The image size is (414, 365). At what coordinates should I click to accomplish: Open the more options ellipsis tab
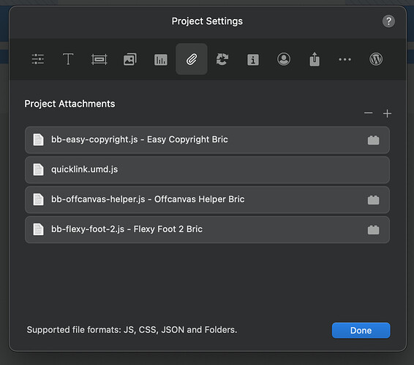pos(345,60)
